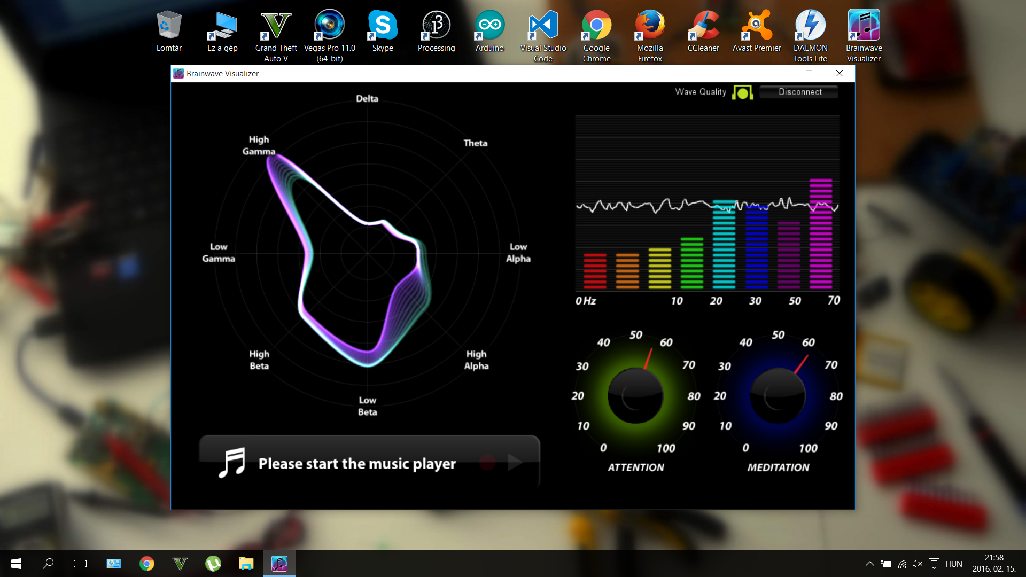Click the Meditation meter knob

tap(778, 396)
